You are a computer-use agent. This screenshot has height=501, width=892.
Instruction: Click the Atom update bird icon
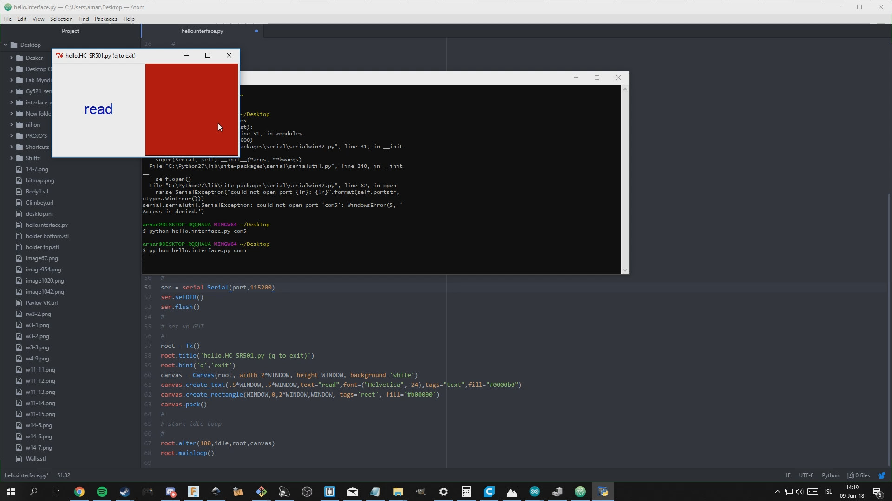coord(882,475)
